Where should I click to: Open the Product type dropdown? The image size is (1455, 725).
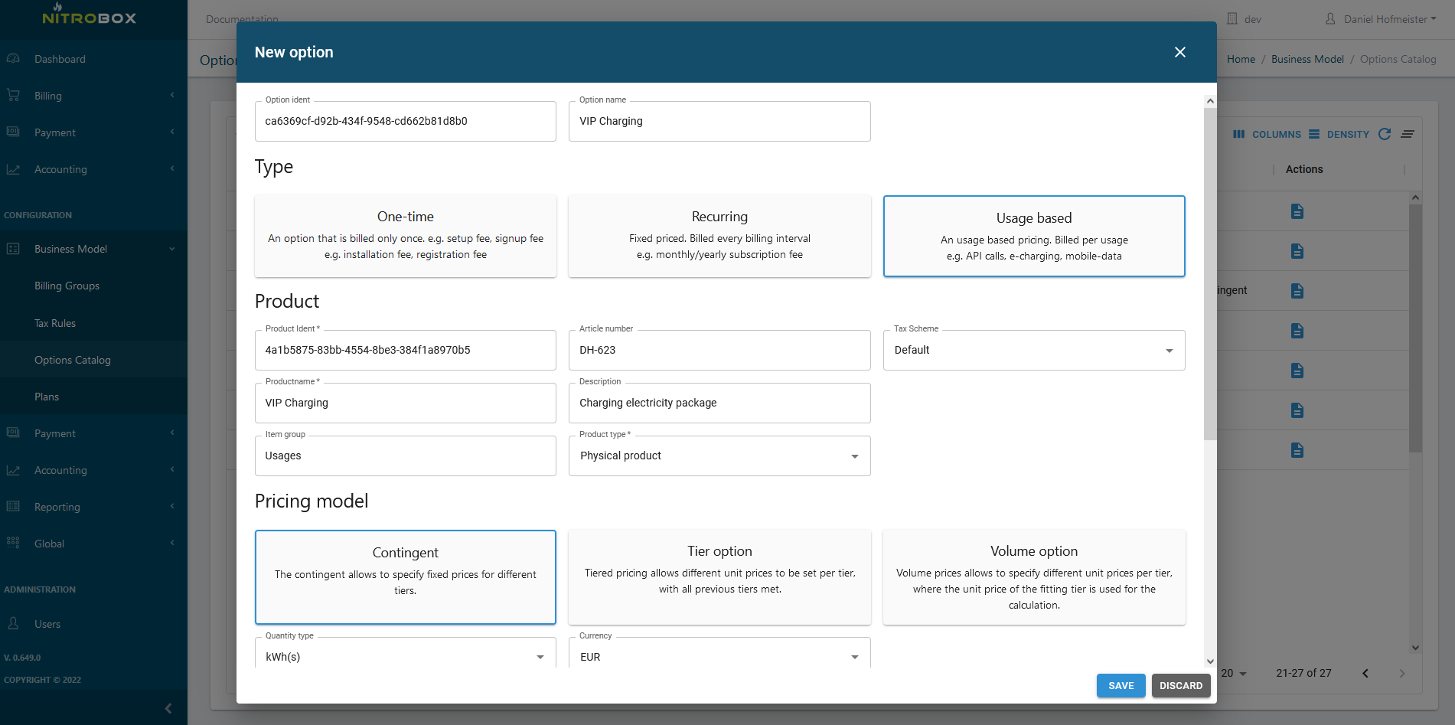[x=719, y=456]
